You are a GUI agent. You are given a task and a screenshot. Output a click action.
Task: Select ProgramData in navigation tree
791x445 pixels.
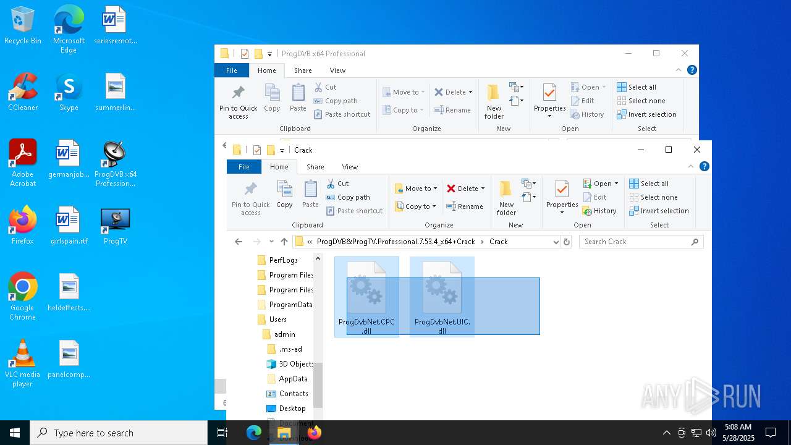click(284, 305)
